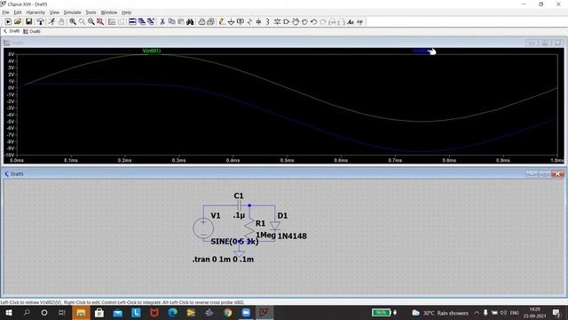Select the Pan view tool
The height and width of the screenshot is (320, 568).
pos(83,21)
